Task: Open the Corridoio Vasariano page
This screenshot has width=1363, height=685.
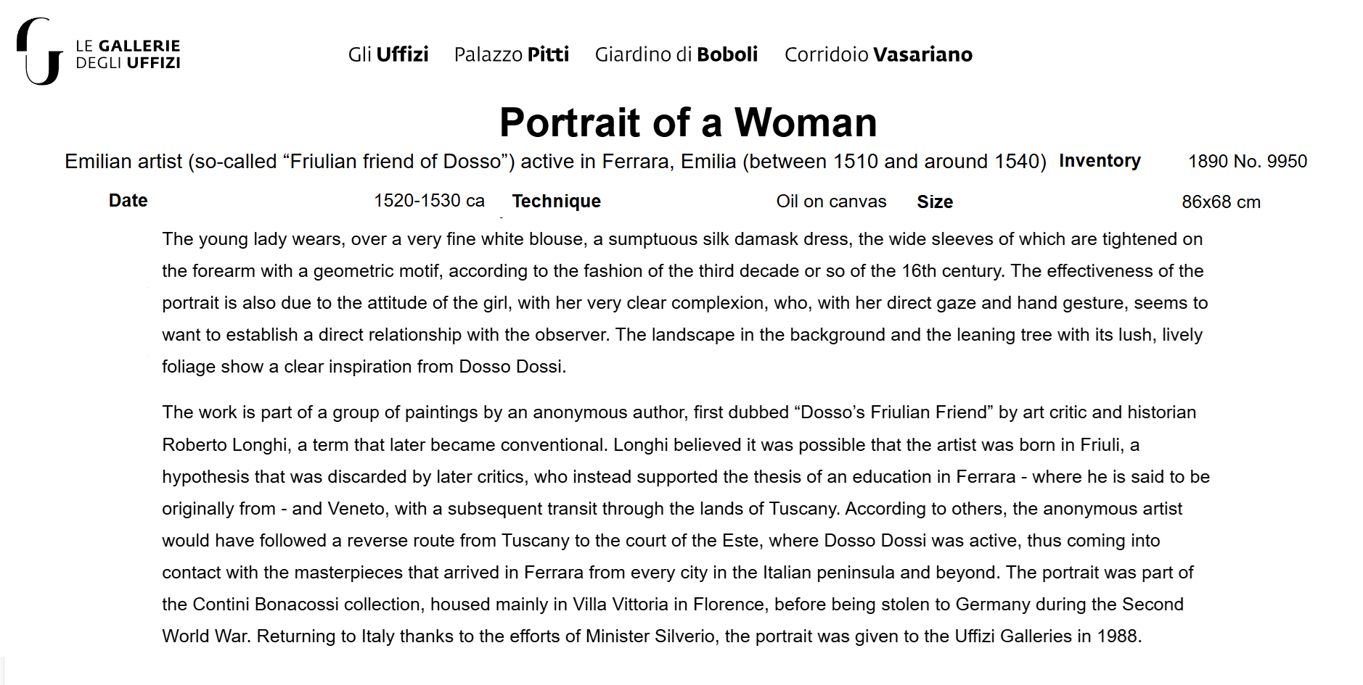Action: click(878, 54)
